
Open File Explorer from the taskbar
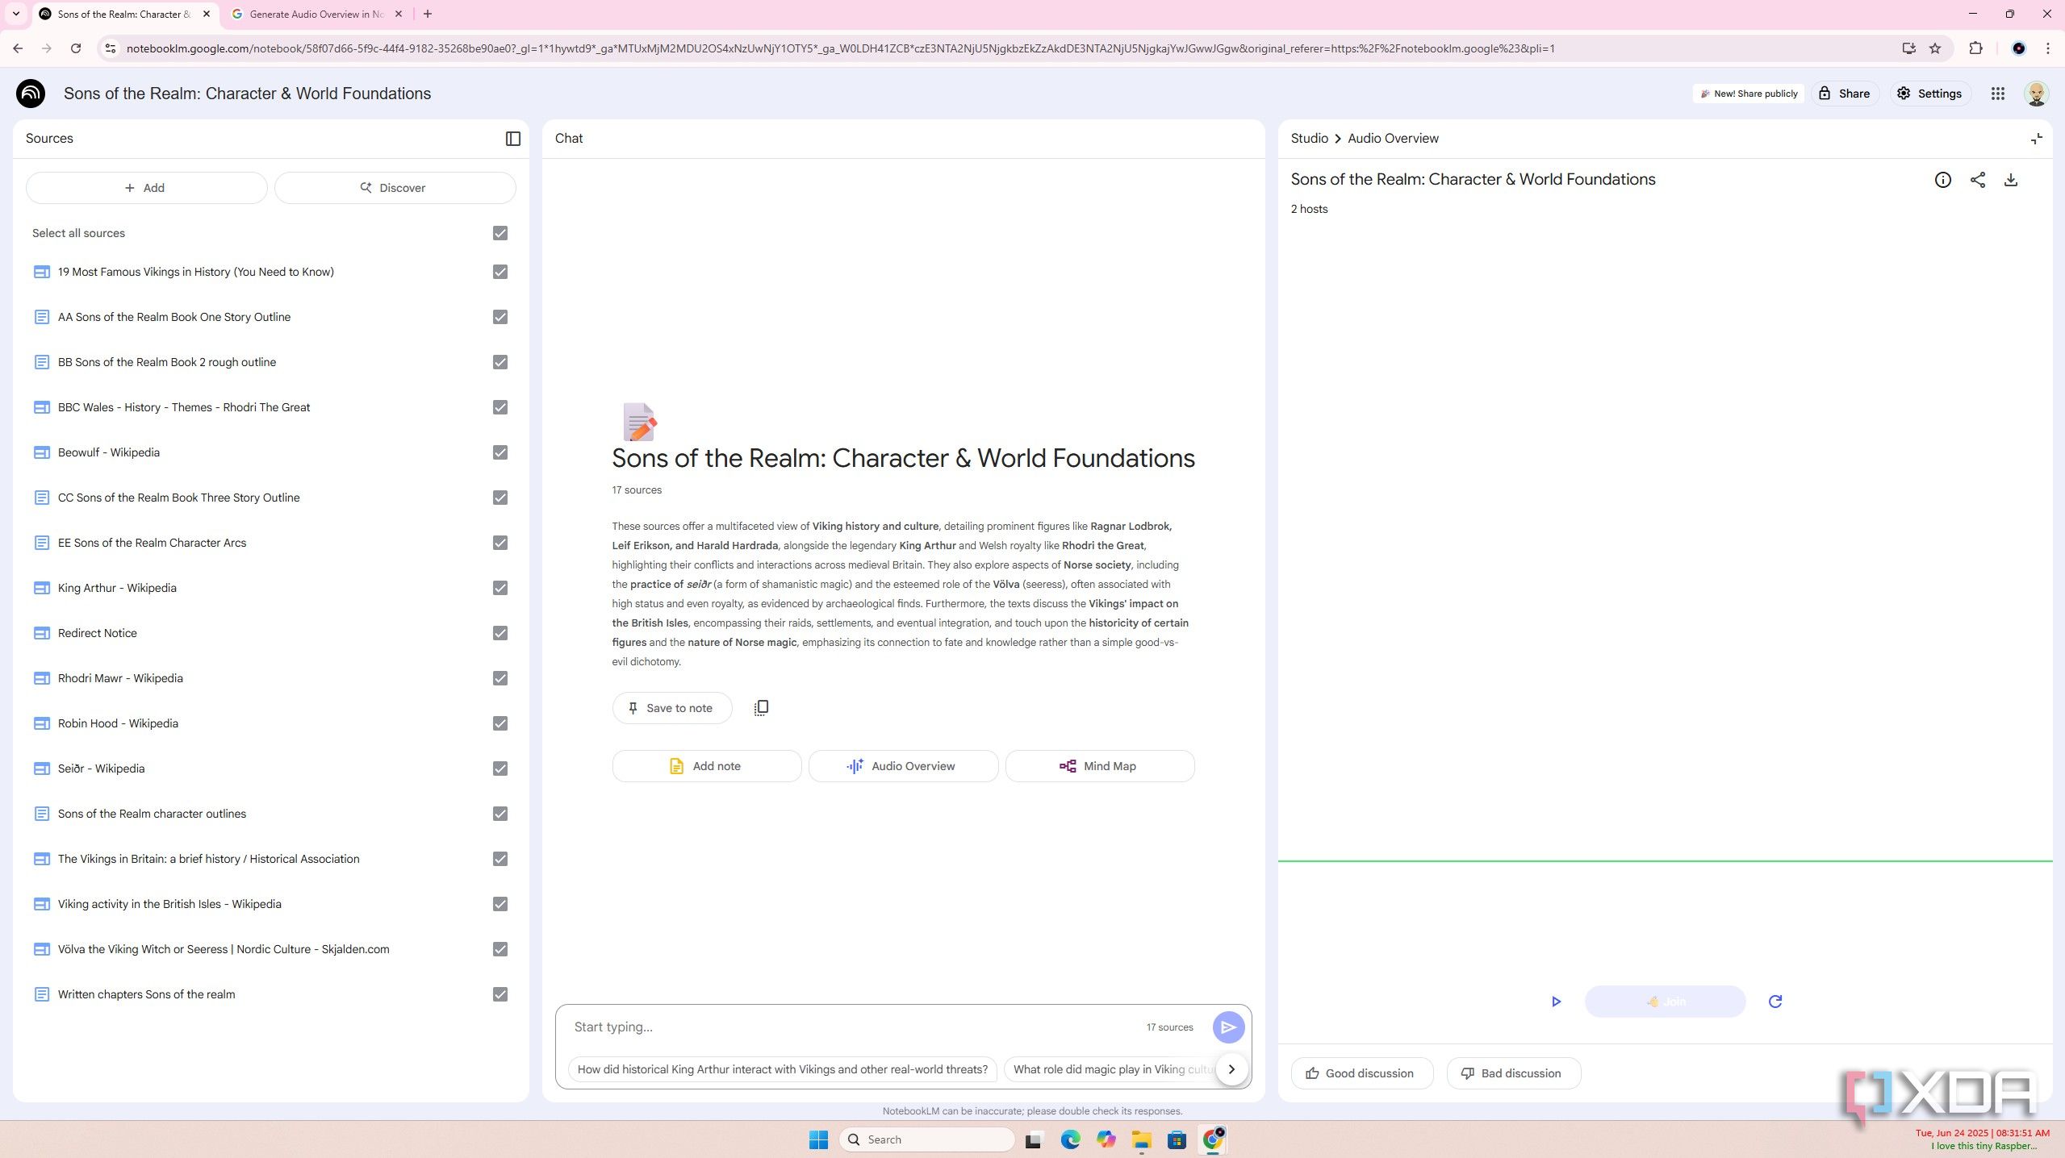click(1141, 1139)
